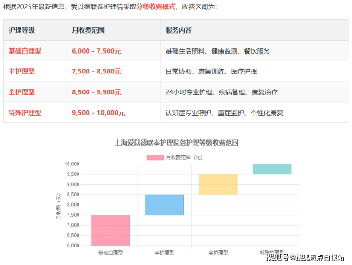Toggle the 月收费范围（元） legend label
The height and width of the screenshot is (265, 352).
(x=184, y=157)
